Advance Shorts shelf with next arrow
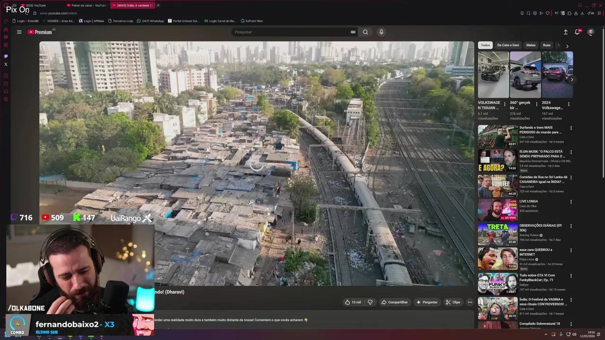This screenshot has height=340, width=605. 572,79
